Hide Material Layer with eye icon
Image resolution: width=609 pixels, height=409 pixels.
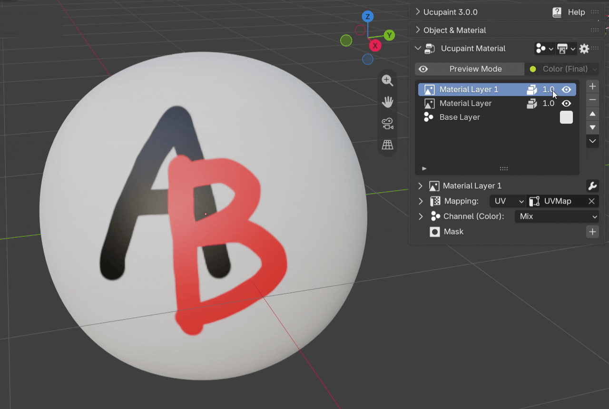click(566, 103)
